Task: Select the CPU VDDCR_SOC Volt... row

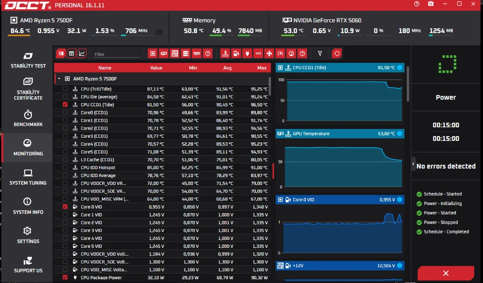Action: [163, 262]
